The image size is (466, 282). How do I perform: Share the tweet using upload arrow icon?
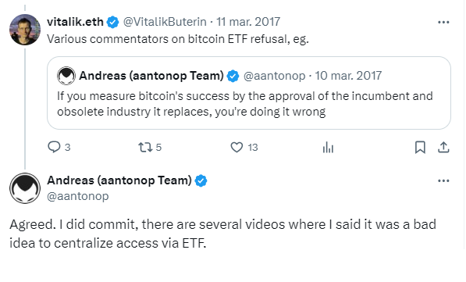tap(443, 147)
